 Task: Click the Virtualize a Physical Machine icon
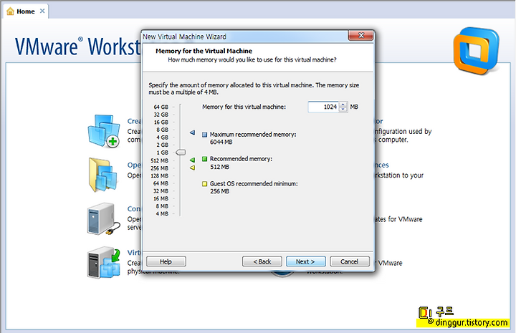coord(104,263)
